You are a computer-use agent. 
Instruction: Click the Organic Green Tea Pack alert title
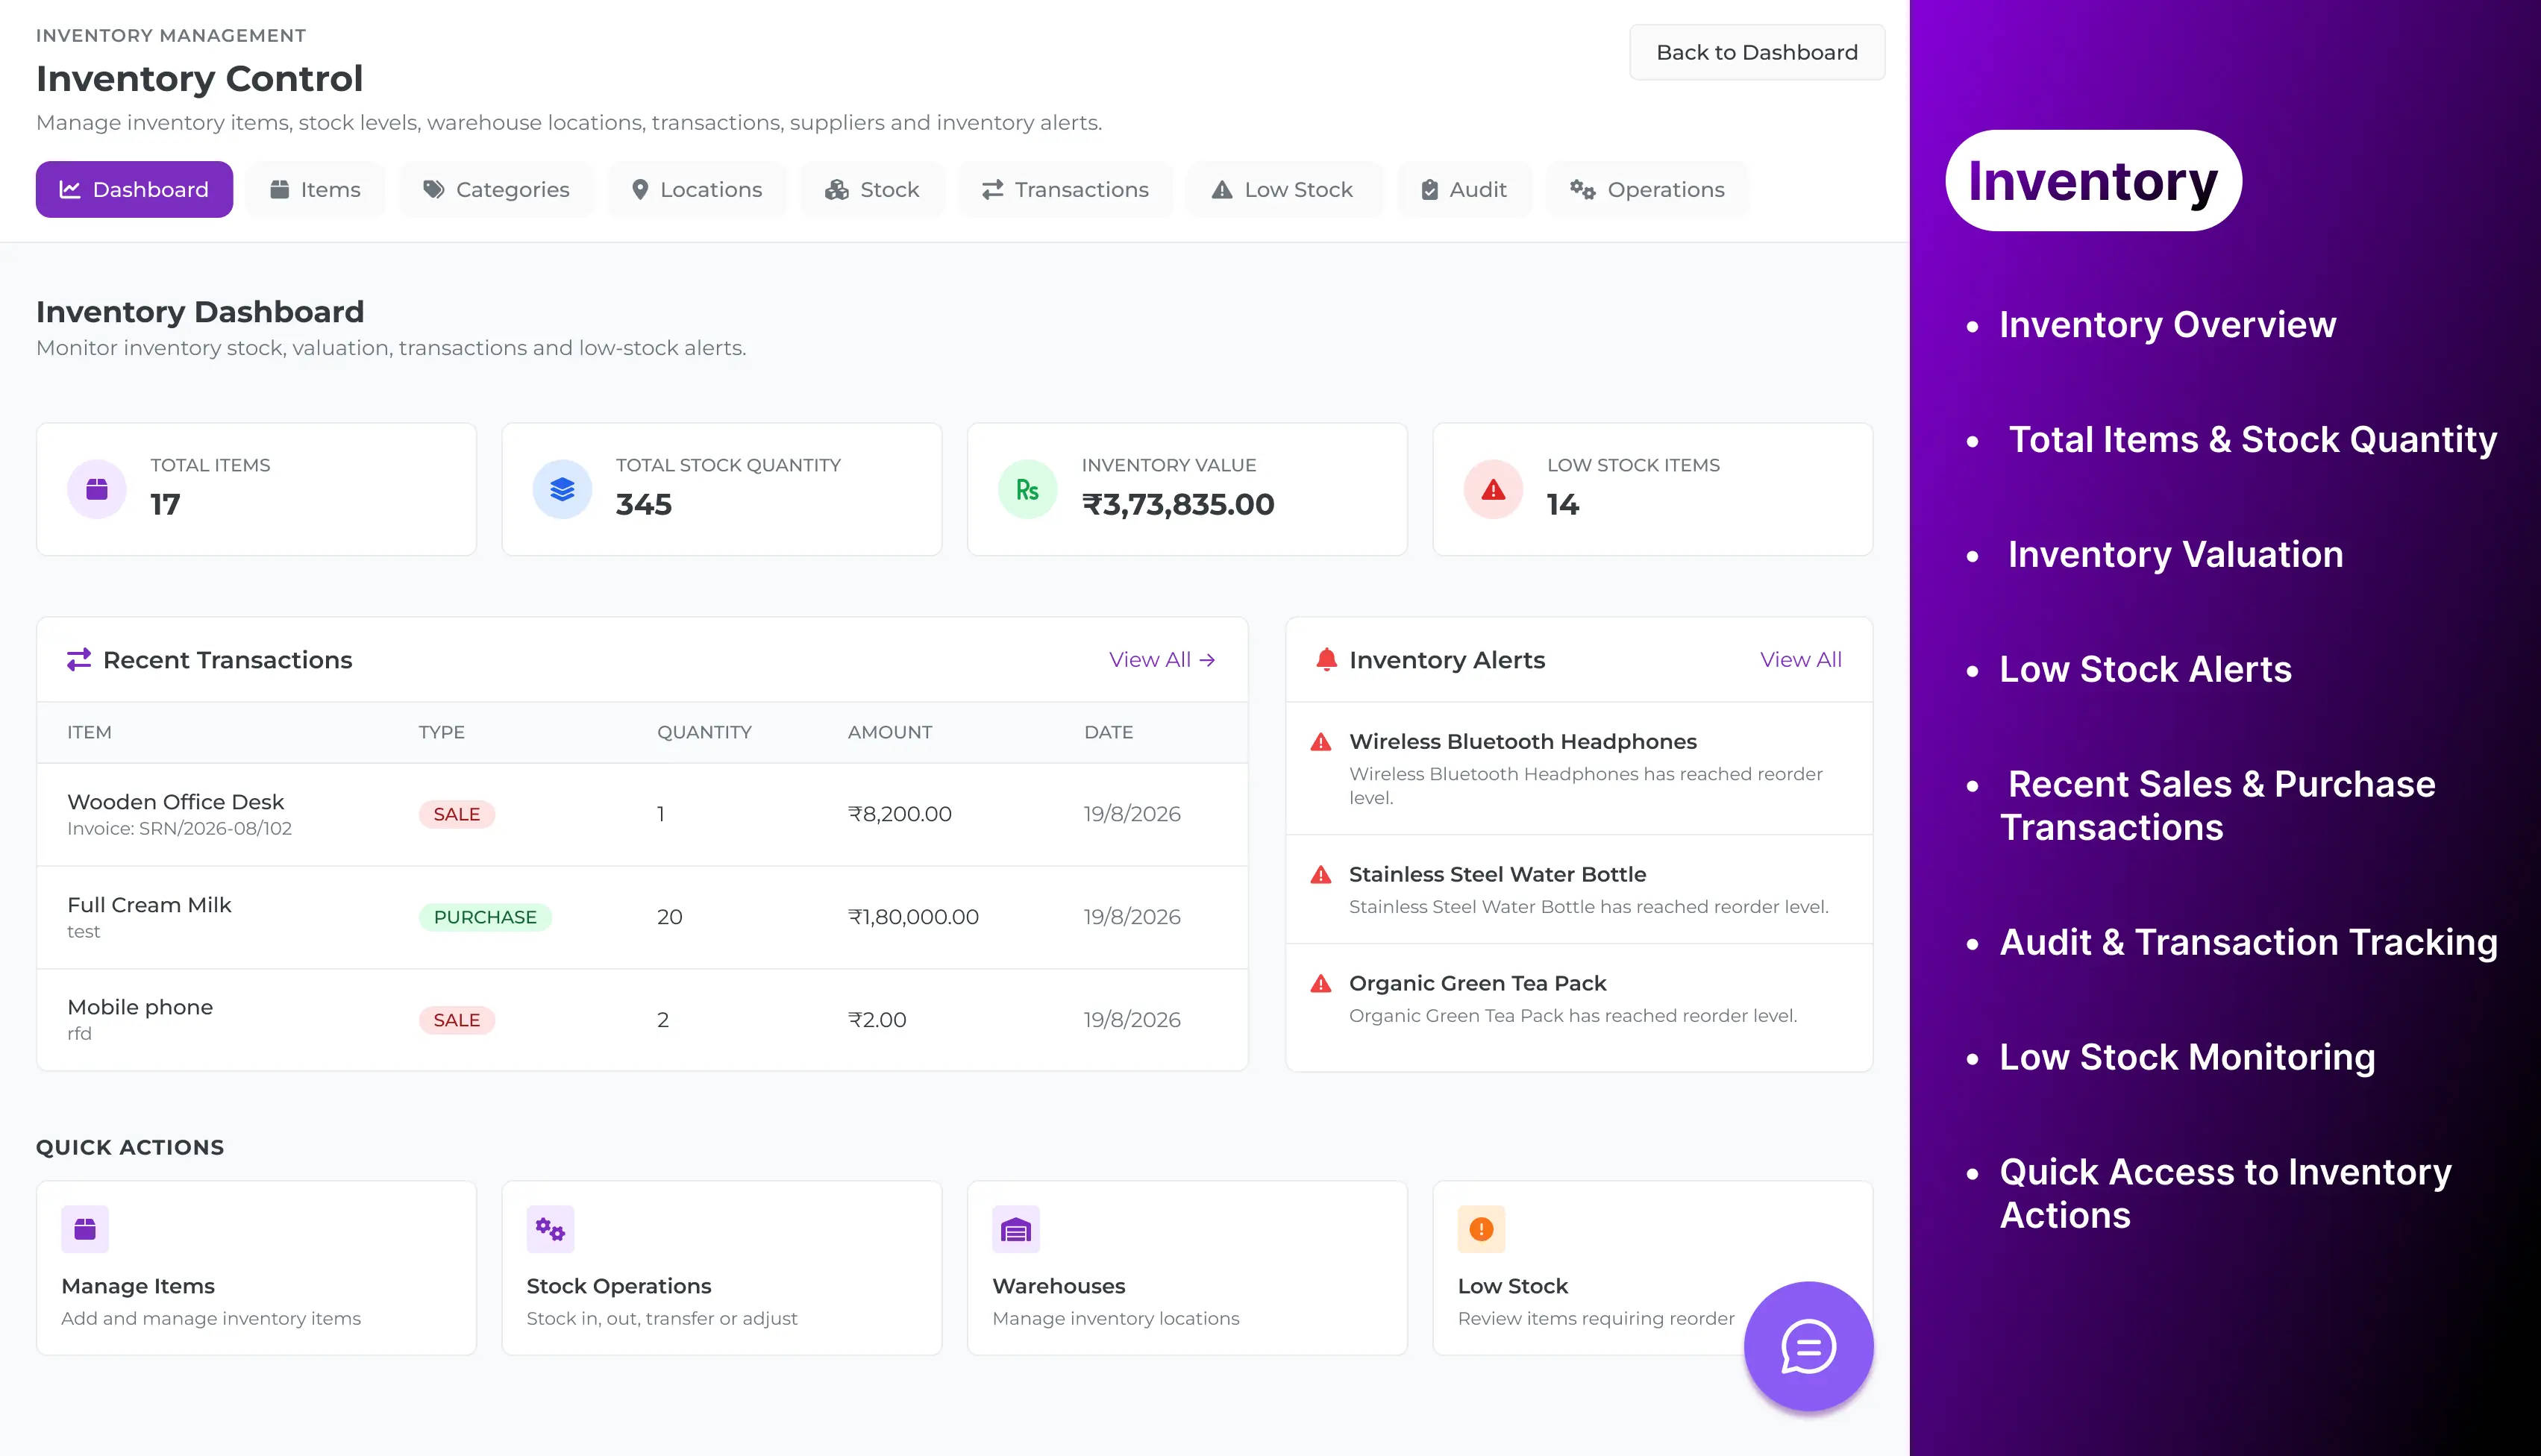pyautogui.click(x=1477, y=984)
